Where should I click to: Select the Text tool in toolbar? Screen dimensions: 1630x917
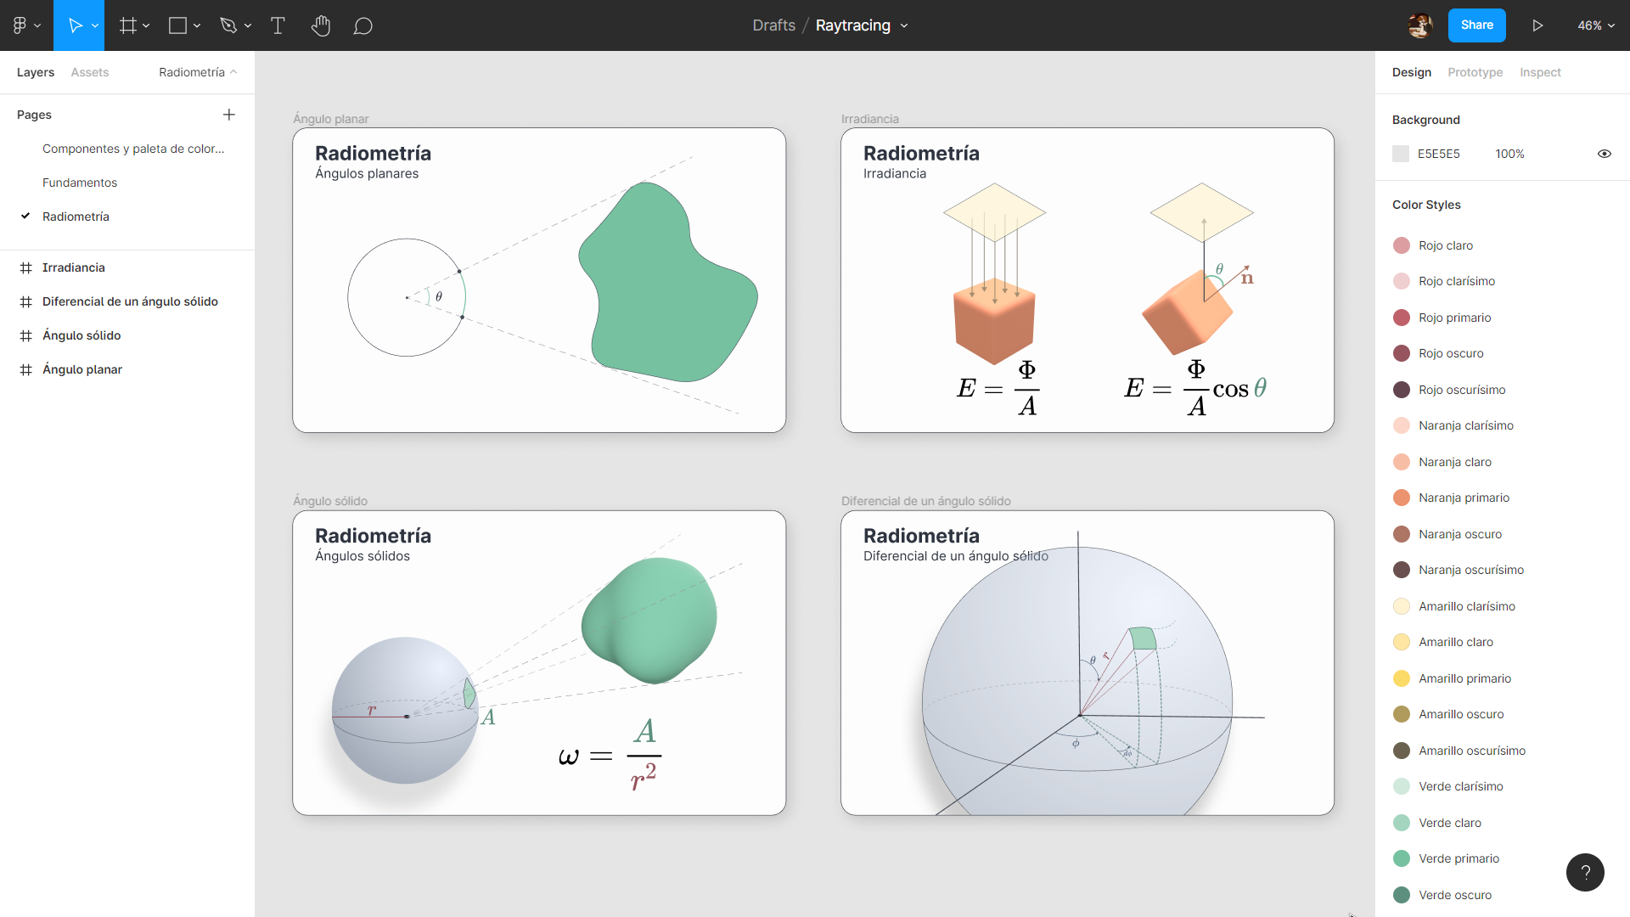(x=278, y=25)
